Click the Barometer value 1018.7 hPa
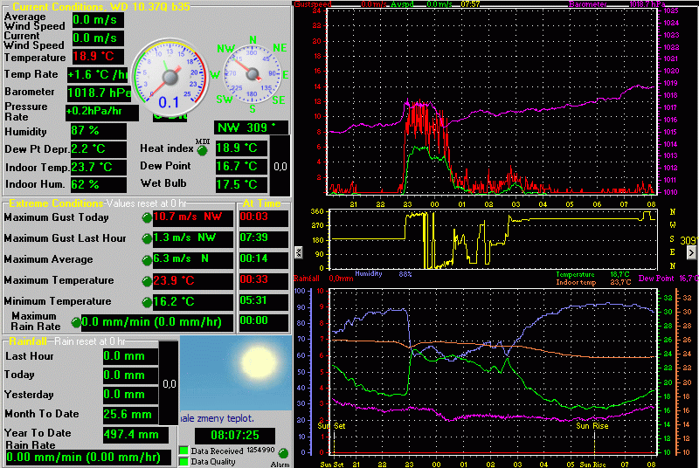 (99, 93)
